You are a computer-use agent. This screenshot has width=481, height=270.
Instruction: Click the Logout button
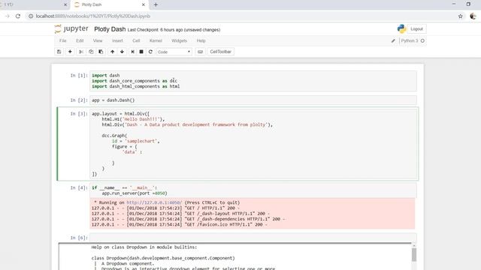(x=416, y=28)
